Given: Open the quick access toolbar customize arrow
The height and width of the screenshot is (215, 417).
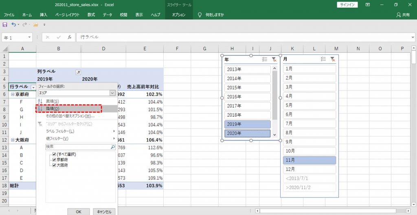Looking at the screenshot, I should click(44, 24).
